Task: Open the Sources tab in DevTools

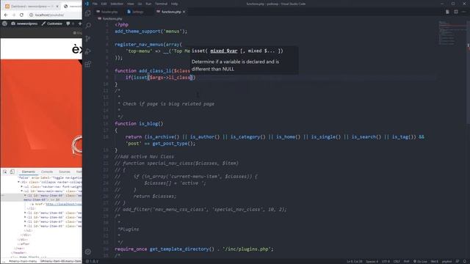Action: (64, 172)
